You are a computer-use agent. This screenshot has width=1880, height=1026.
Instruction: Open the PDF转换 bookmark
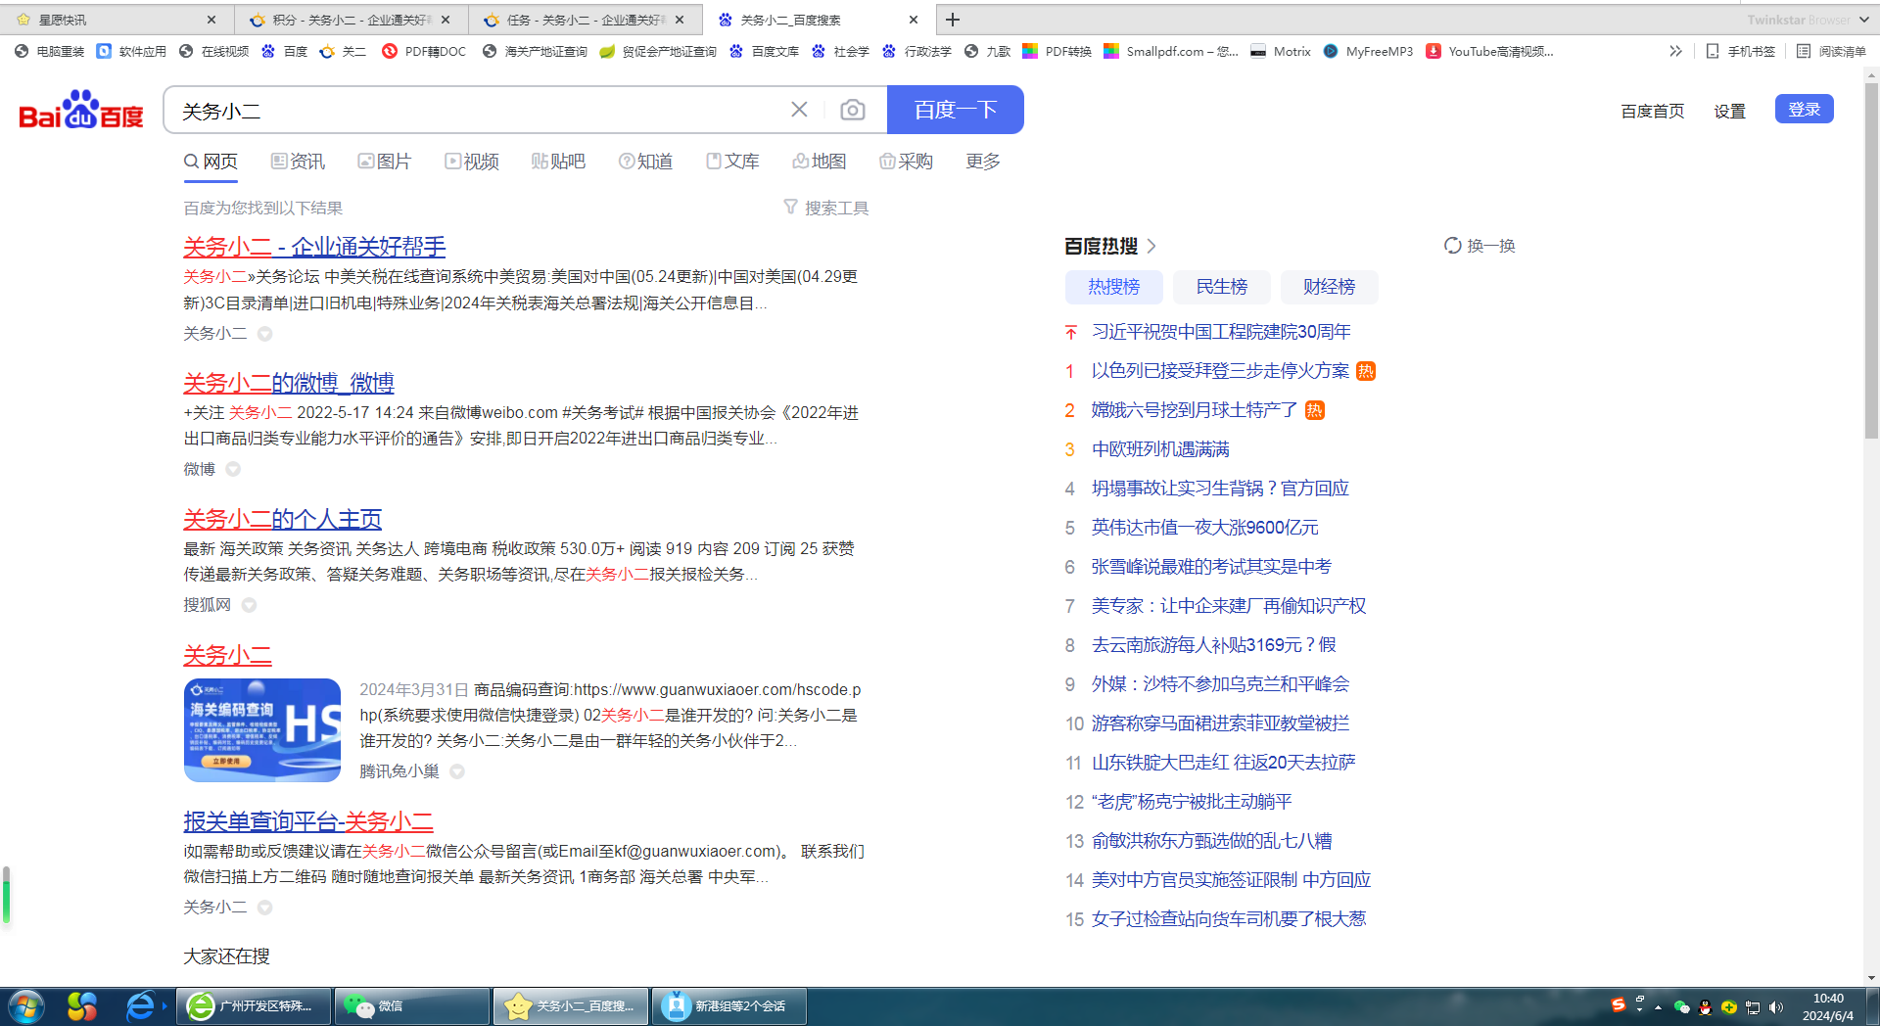[1057, 51]
